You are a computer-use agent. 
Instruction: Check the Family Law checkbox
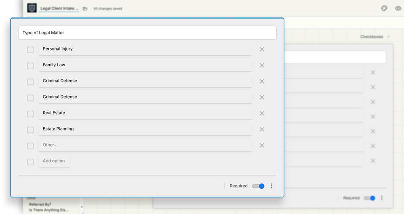pos(30,66)
